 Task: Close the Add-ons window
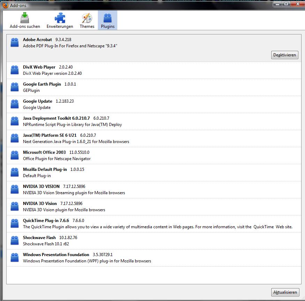[298, 4]
